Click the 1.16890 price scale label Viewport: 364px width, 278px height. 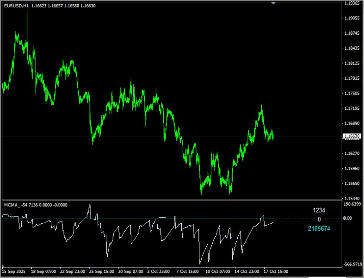(352, 123)
